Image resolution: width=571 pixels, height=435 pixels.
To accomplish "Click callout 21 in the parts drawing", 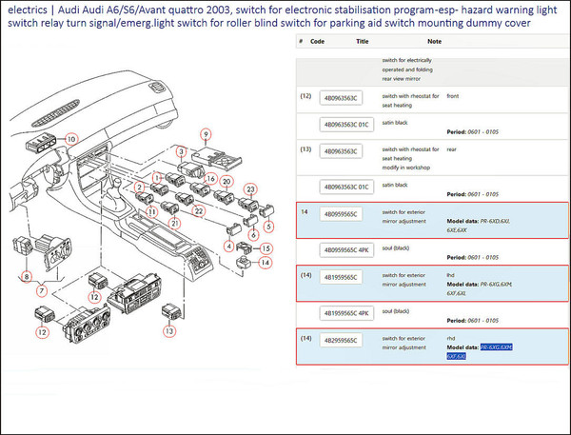I will (174, 223).
